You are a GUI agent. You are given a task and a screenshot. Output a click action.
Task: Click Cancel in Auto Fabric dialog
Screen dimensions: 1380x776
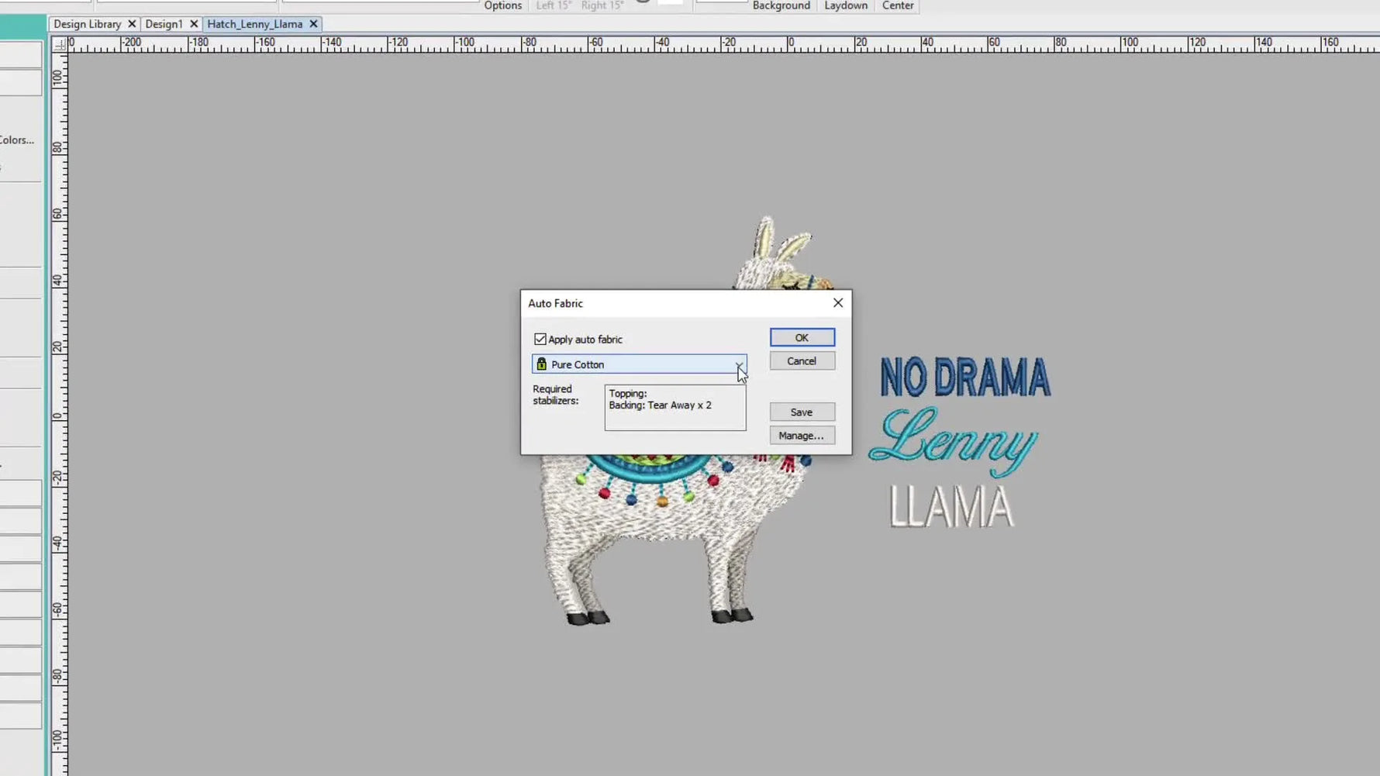[x=802, y=361]
